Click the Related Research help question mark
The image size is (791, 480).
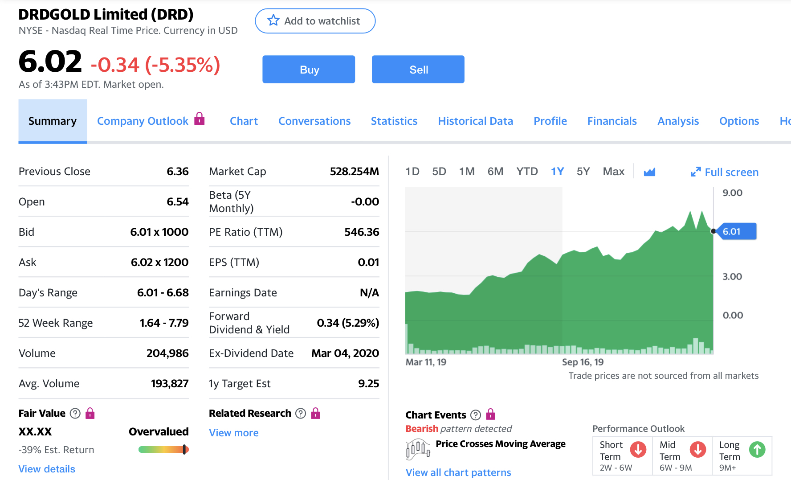pyautogui.click(x=301, y=414)
